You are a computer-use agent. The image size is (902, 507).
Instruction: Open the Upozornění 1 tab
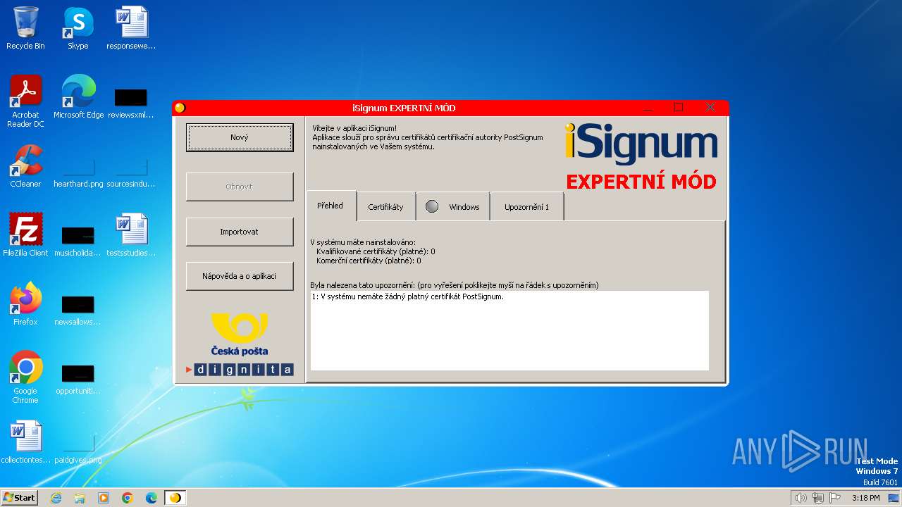(526, 207)
